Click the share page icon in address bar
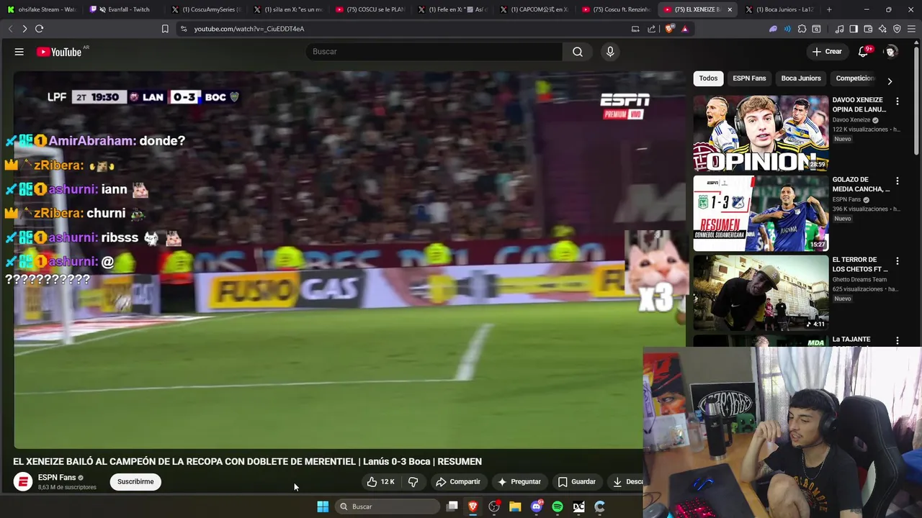The height and width of the screenshot is (518, 922). point(652,29)
